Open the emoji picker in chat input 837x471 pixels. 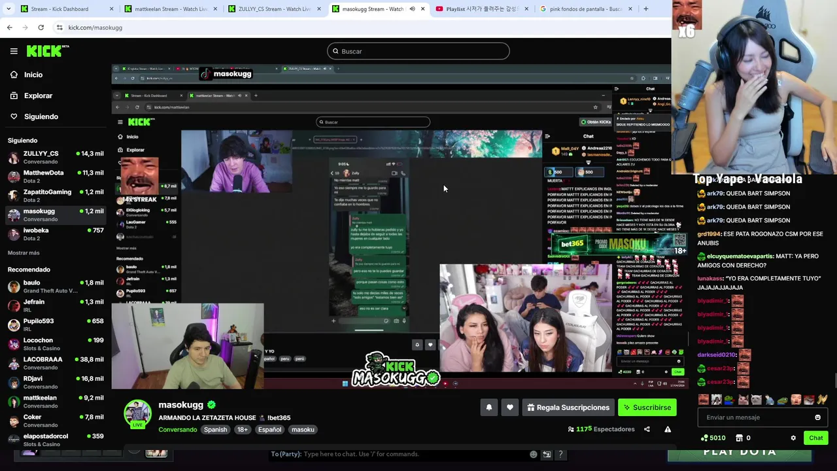coord(817,417)
